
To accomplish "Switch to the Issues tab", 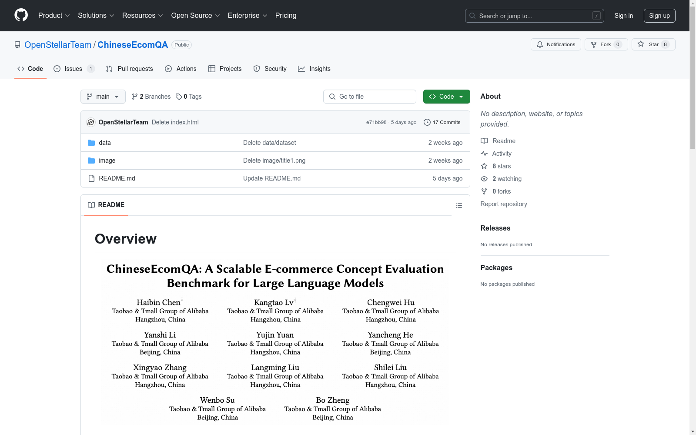I will tap(74, 69).
